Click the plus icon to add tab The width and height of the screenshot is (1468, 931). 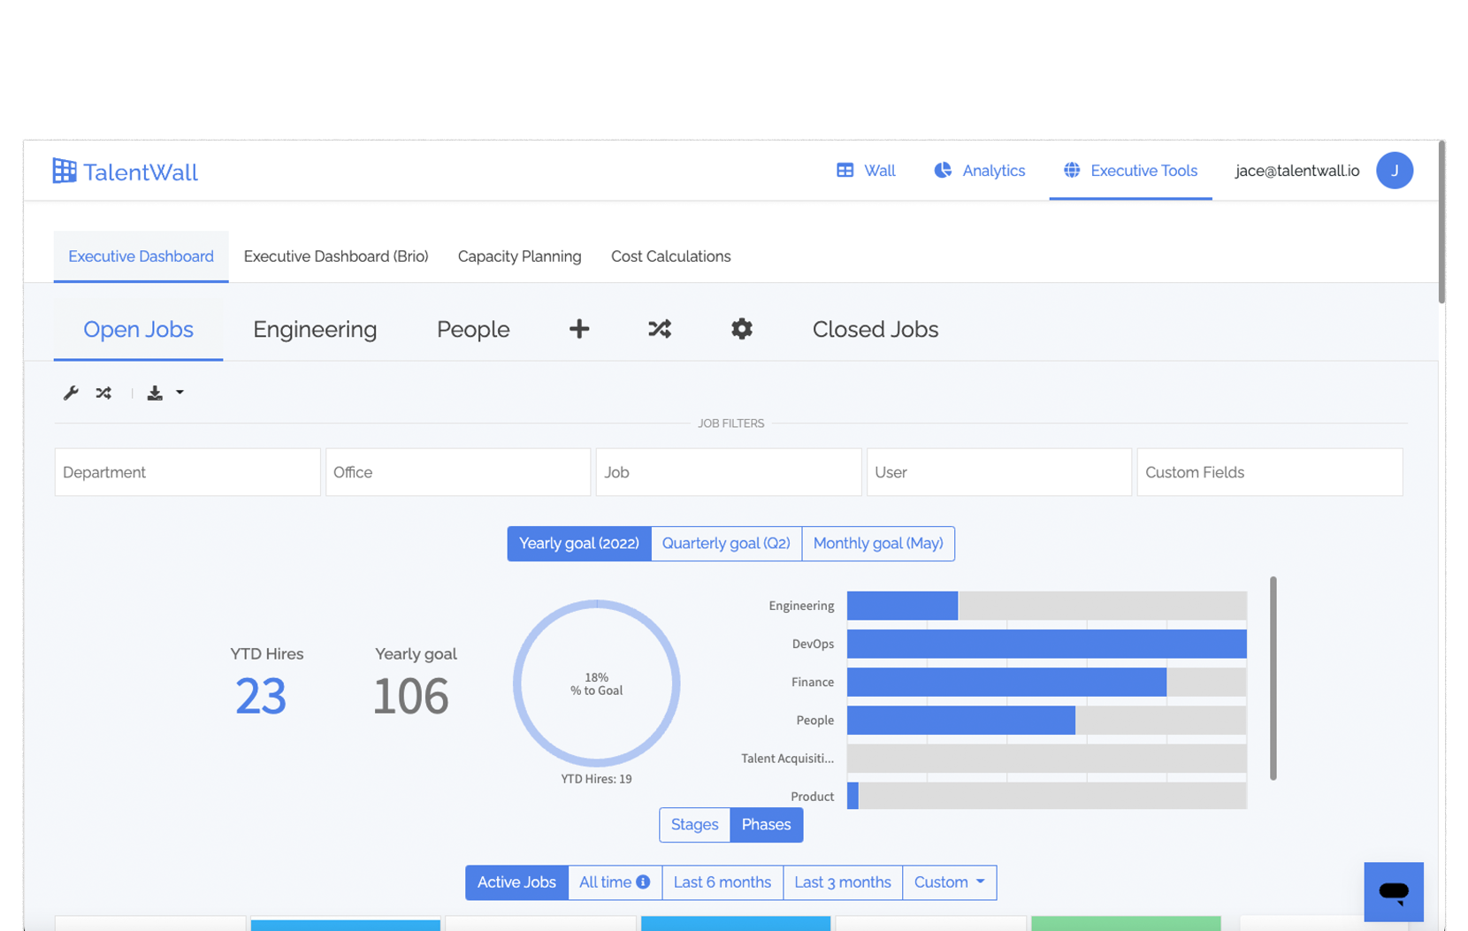[578, 329]
